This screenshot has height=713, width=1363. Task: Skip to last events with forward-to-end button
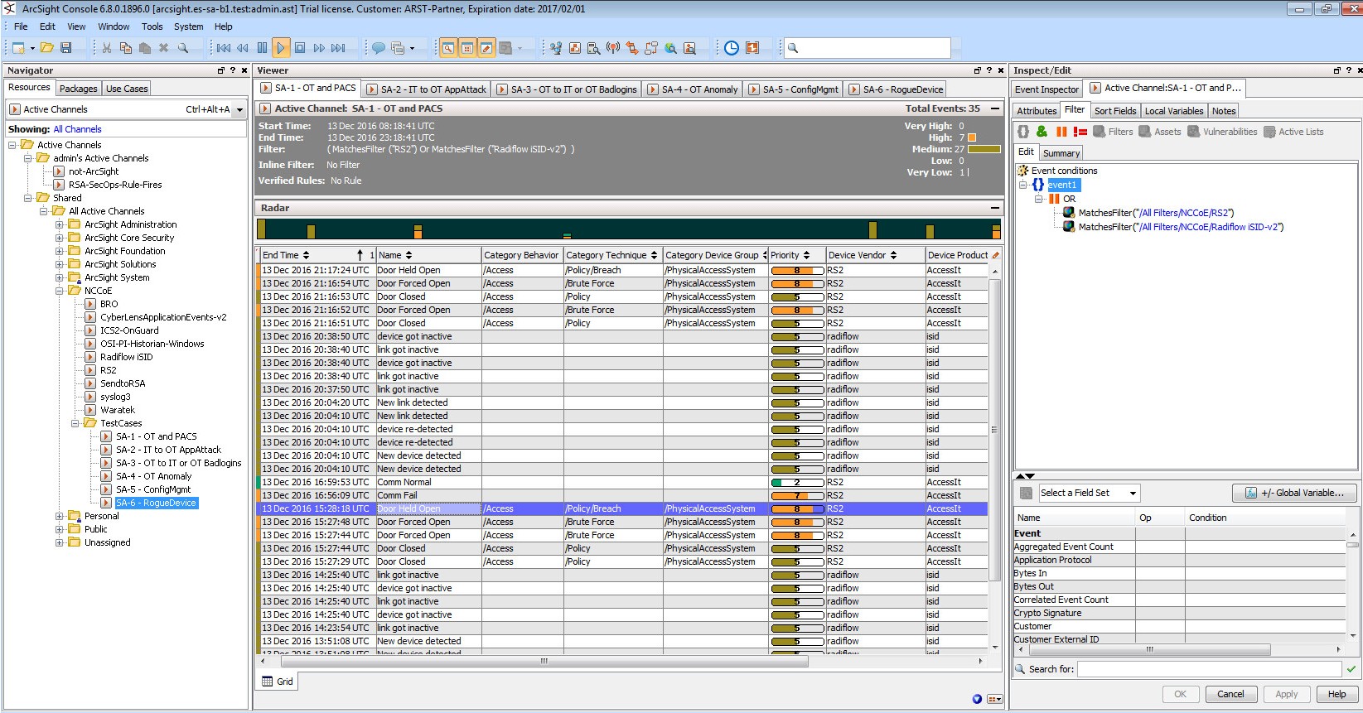[x=338, y=48]
